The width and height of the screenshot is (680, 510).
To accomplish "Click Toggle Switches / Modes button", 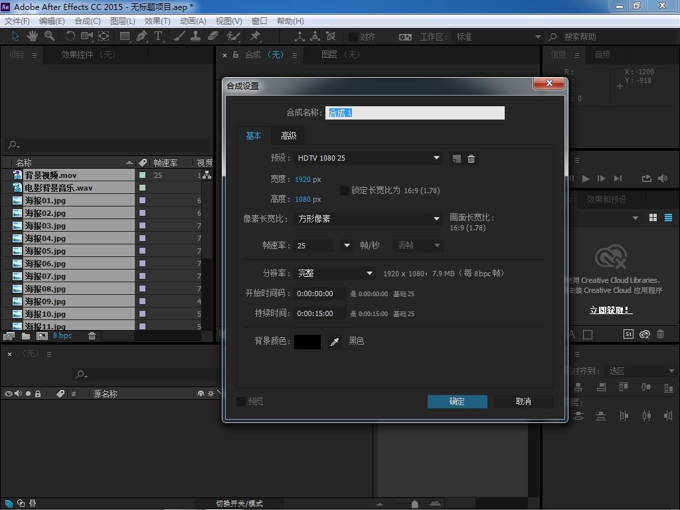I will click(x=239, y=503).
